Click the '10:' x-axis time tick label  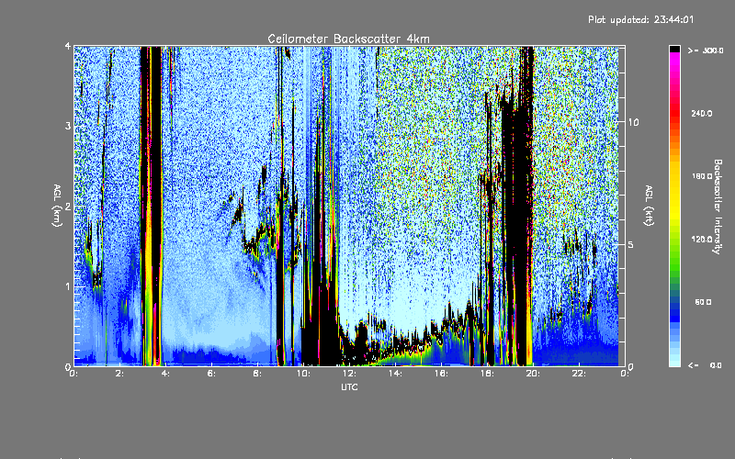303,374
